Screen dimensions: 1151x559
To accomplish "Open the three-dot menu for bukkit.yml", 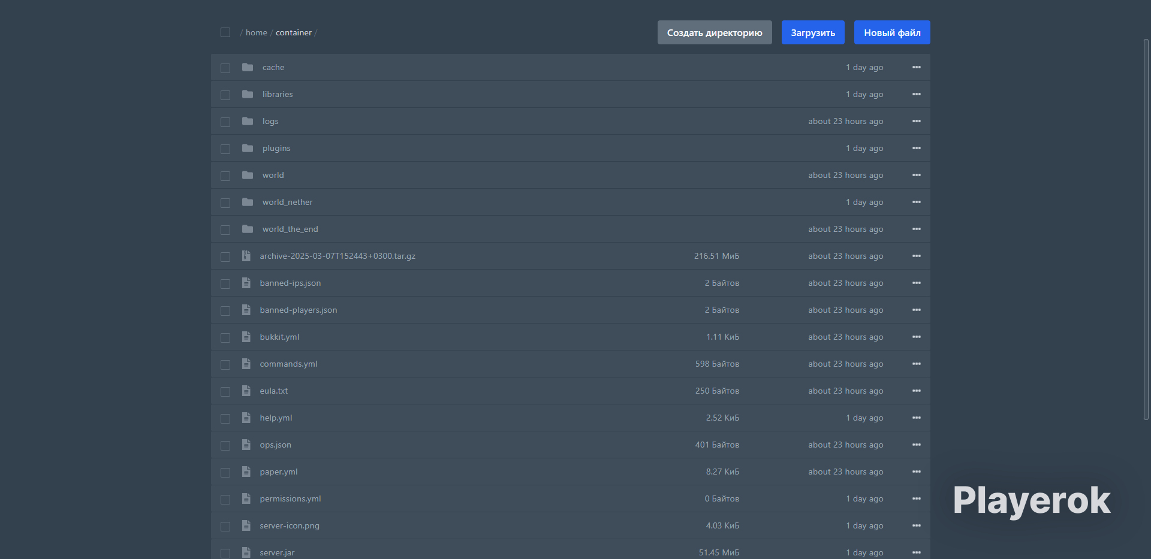I will (x=917, y=337).
